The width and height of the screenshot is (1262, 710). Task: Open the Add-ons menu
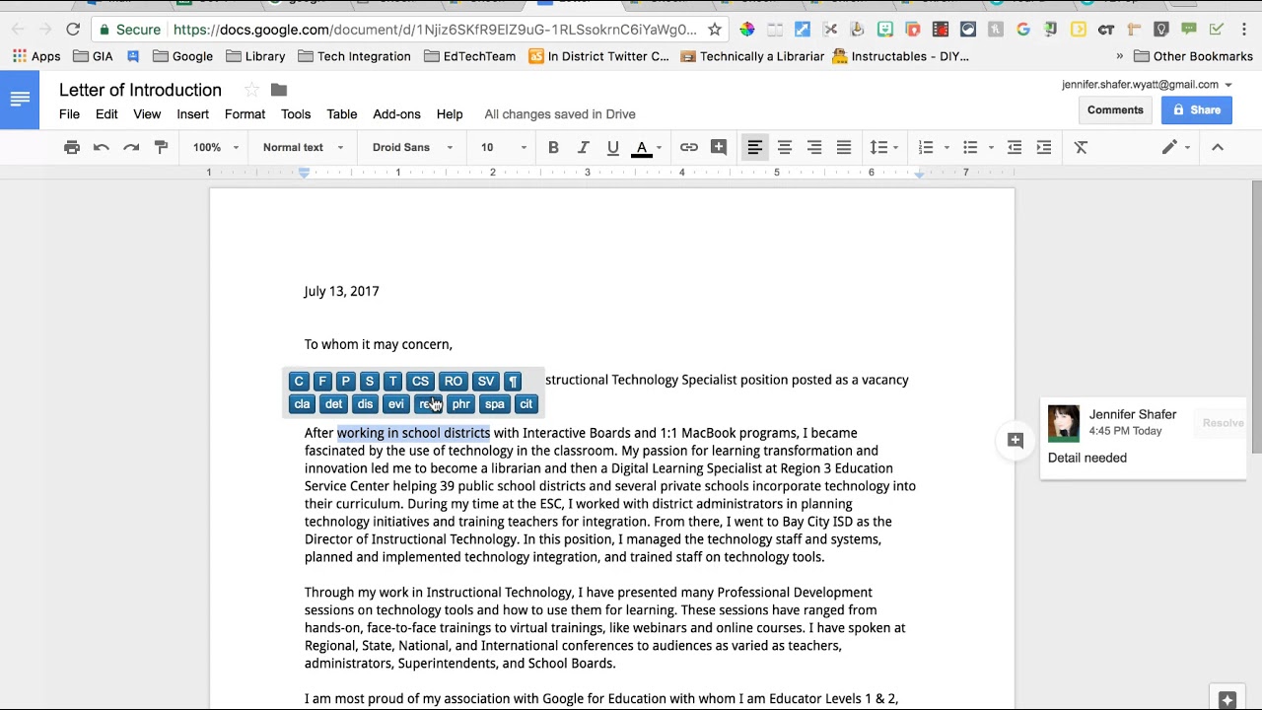396,114
